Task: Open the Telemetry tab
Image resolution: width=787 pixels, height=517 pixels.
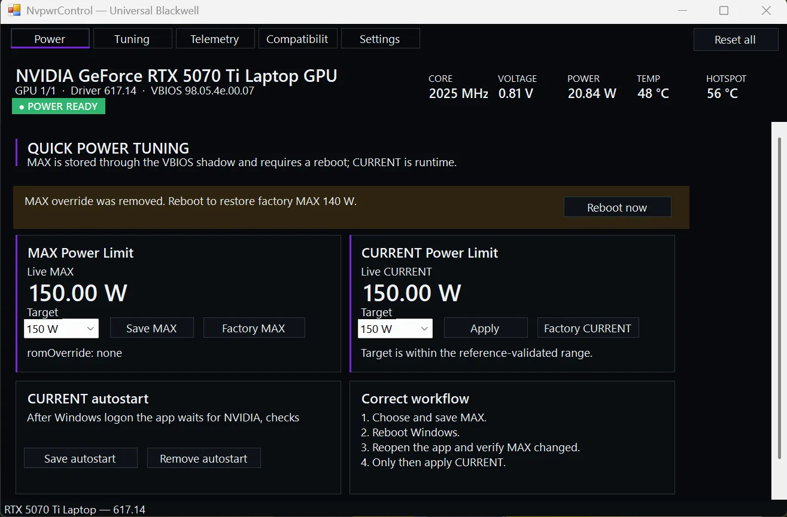Action: [215, 39]
